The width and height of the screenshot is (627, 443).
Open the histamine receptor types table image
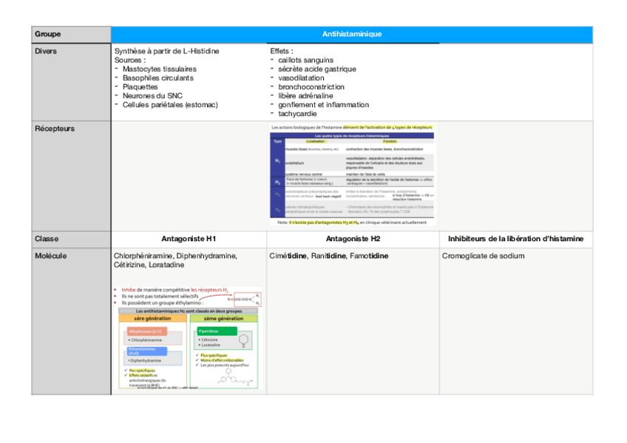353,175
